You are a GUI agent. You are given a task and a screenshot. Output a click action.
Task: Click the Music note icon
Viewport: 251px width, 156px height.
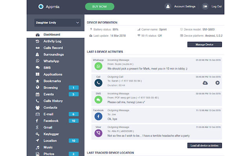click(x=38, y=147)
